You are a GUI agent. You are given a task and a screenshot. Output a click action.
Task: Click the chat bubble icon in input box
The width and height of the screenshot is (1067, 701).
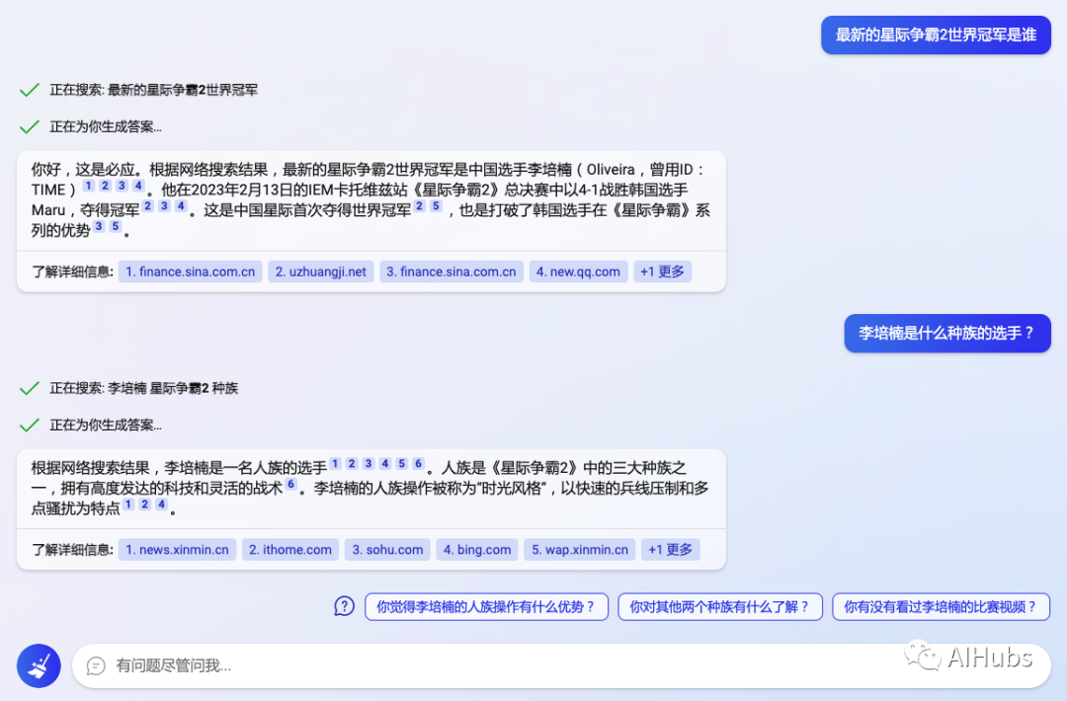click(96, 665)
